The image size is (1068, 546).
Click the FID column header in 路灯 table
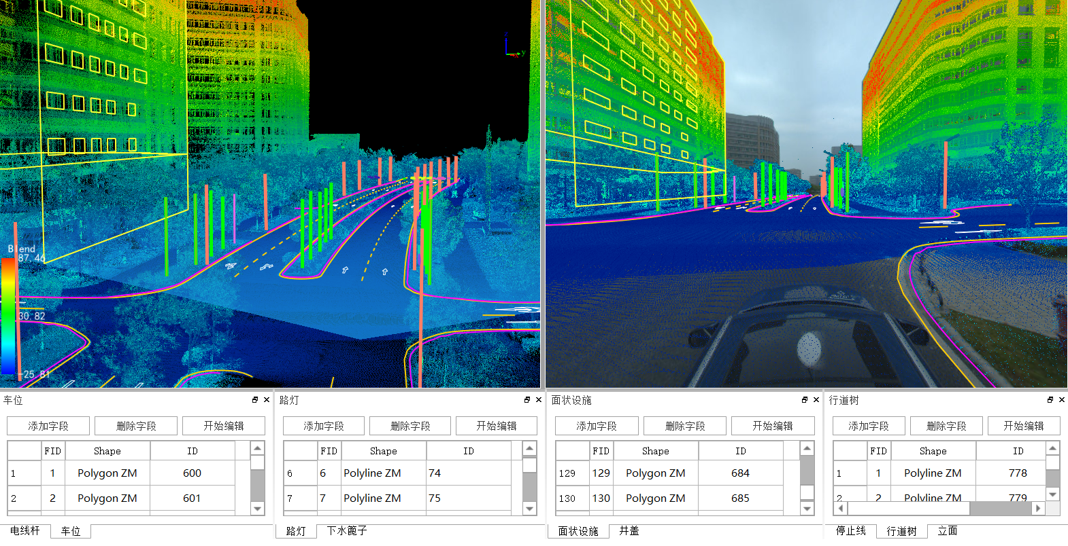(329, 451)
